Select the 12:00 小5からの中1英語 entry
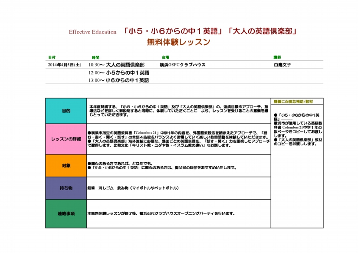The width and height of the screenshot is (358, 253). (x=118, y=72)
